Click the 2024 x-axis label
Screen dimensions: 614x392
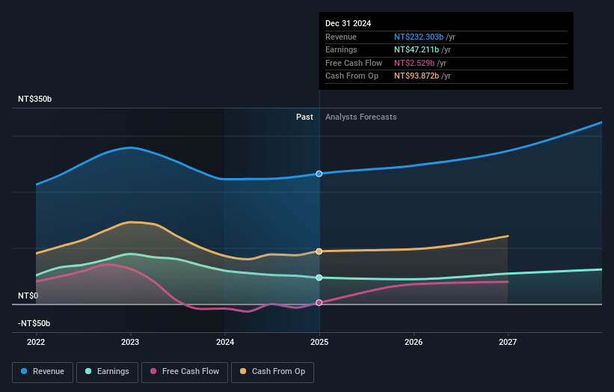[225, 343]
